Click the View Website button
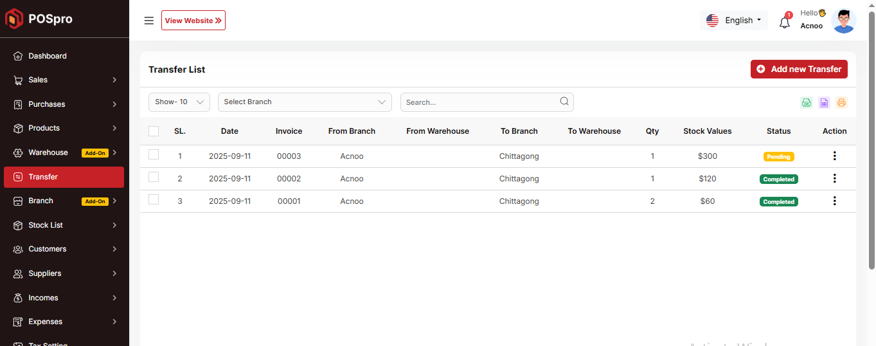Image resolution: width=876 pixels, height=346 pixels. tap(193, 21)
